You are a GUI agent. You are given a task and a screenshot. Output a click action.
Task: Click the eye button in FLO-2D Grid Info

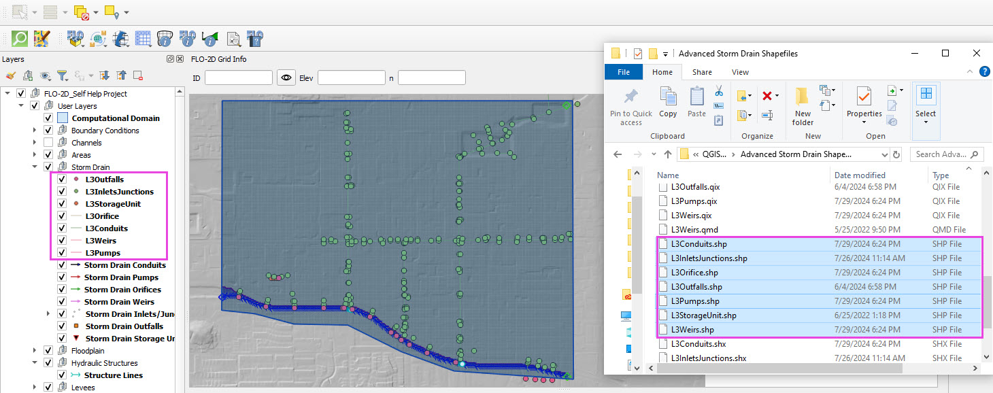(286, 78)
